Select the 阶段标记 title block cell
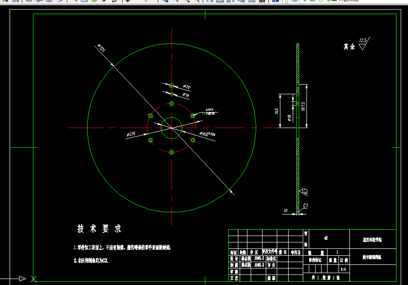408x285 pixels. point(315,260)
